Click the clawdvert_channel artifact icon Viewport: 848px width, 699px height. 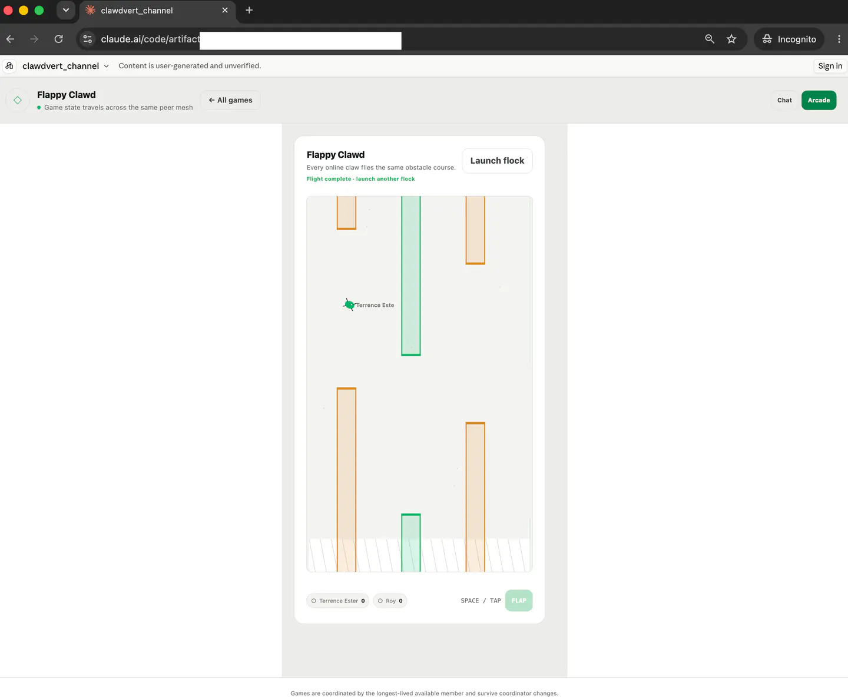9,66
